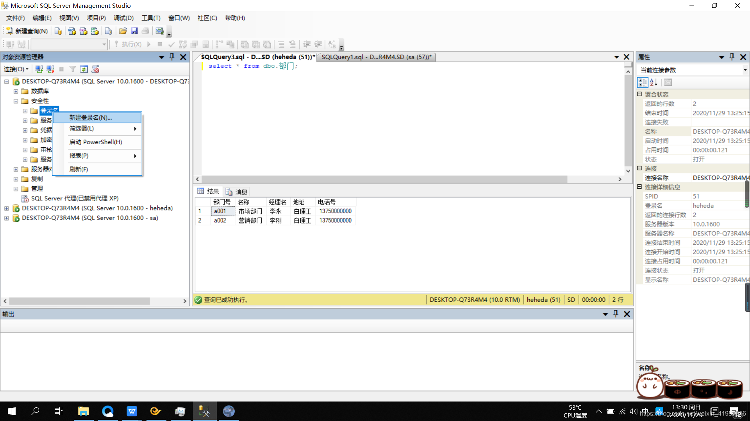750x421 pixels.
Task: Click 新建登录名(N) in the context menu
Action: [x=90, y=117]
